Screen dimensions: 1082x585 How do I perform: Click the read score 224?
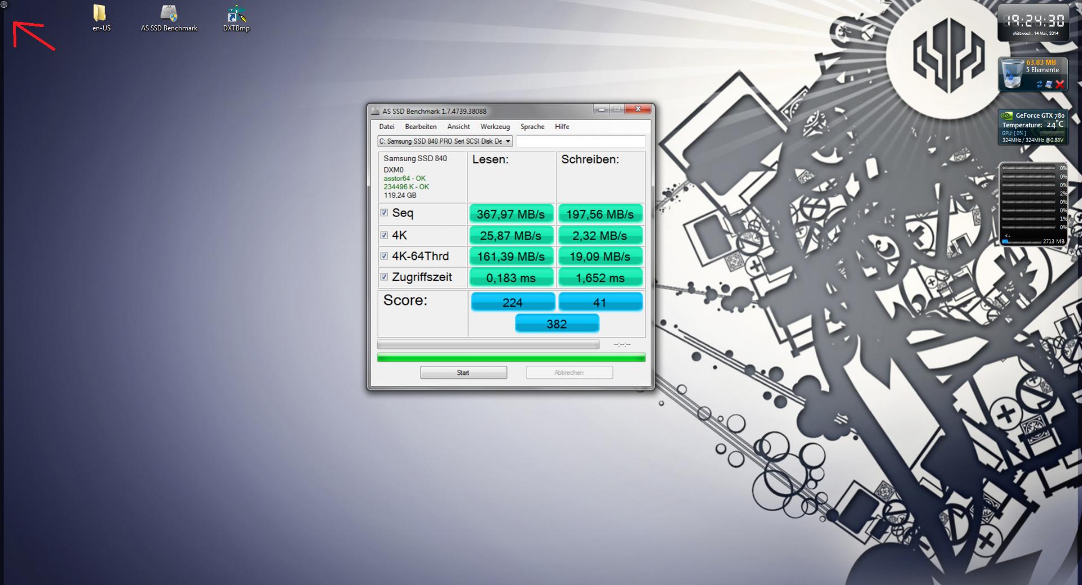(513, 302)
